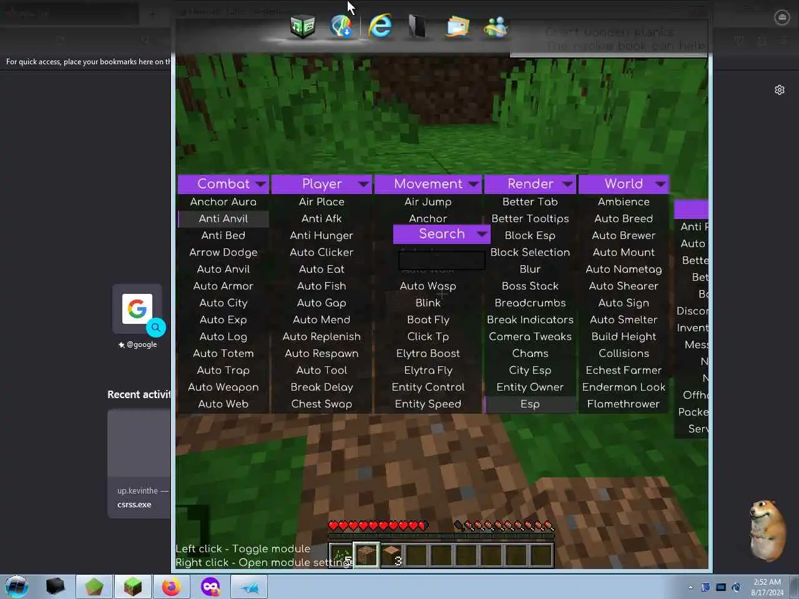799x599 pixels.
Task: Launch Internet Explorer from the top dock
Action: click(x=380, y=26)
